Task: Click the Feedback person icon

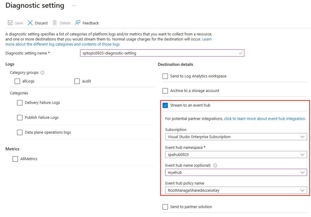Action: [78, 23]
